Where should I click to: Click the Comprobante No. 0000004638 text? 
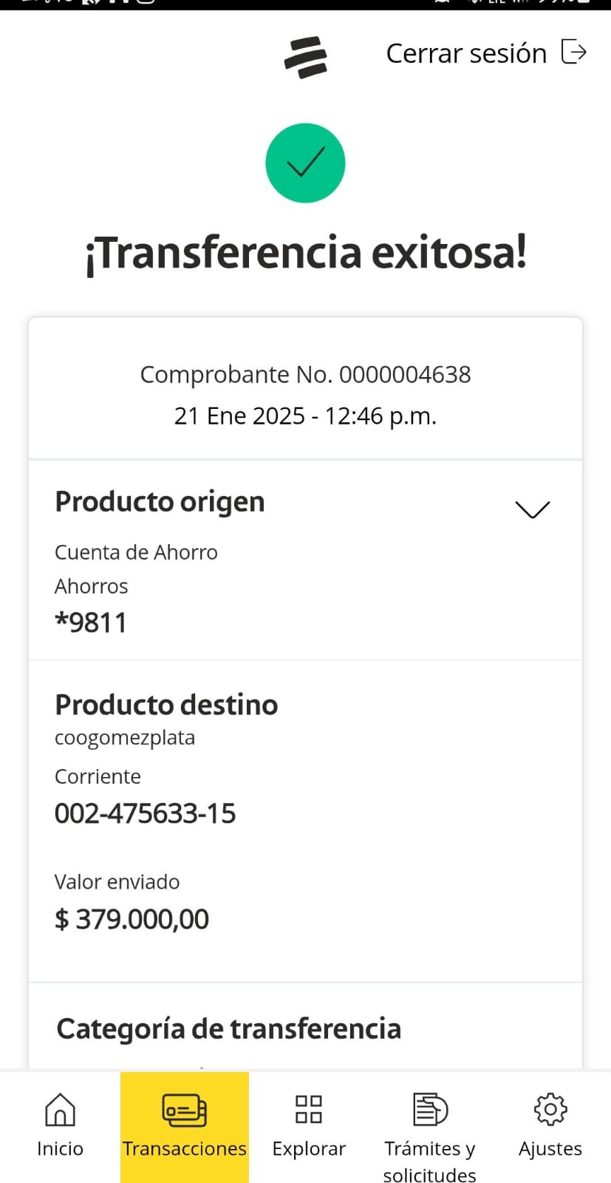click(305, 375)
